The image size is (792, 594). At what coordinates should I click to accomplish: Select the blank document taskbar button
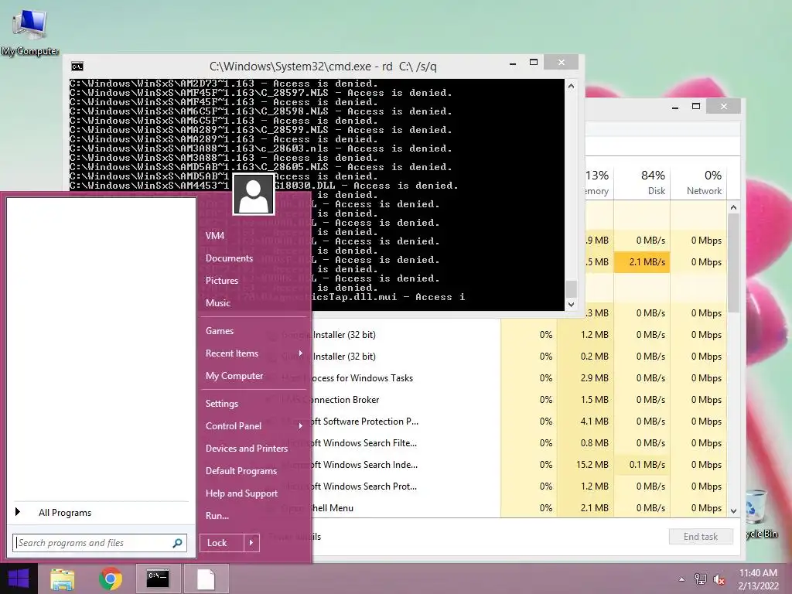click(206, 579)
